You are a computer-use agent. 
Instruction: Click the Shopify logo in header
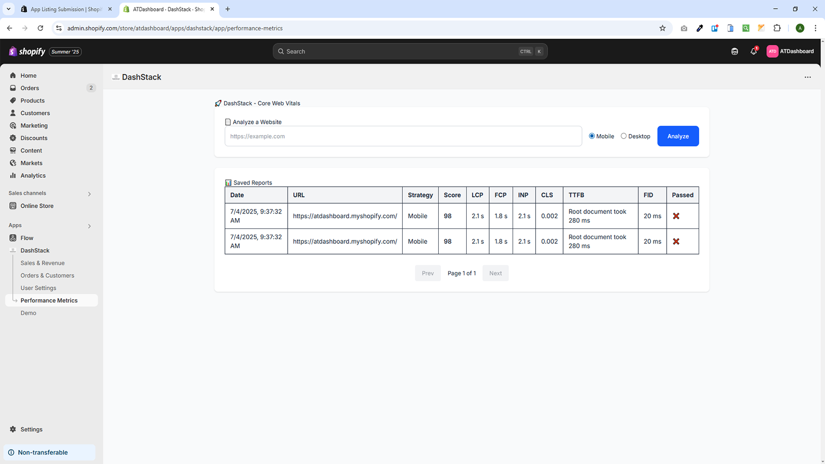click(x=27, y=52)
